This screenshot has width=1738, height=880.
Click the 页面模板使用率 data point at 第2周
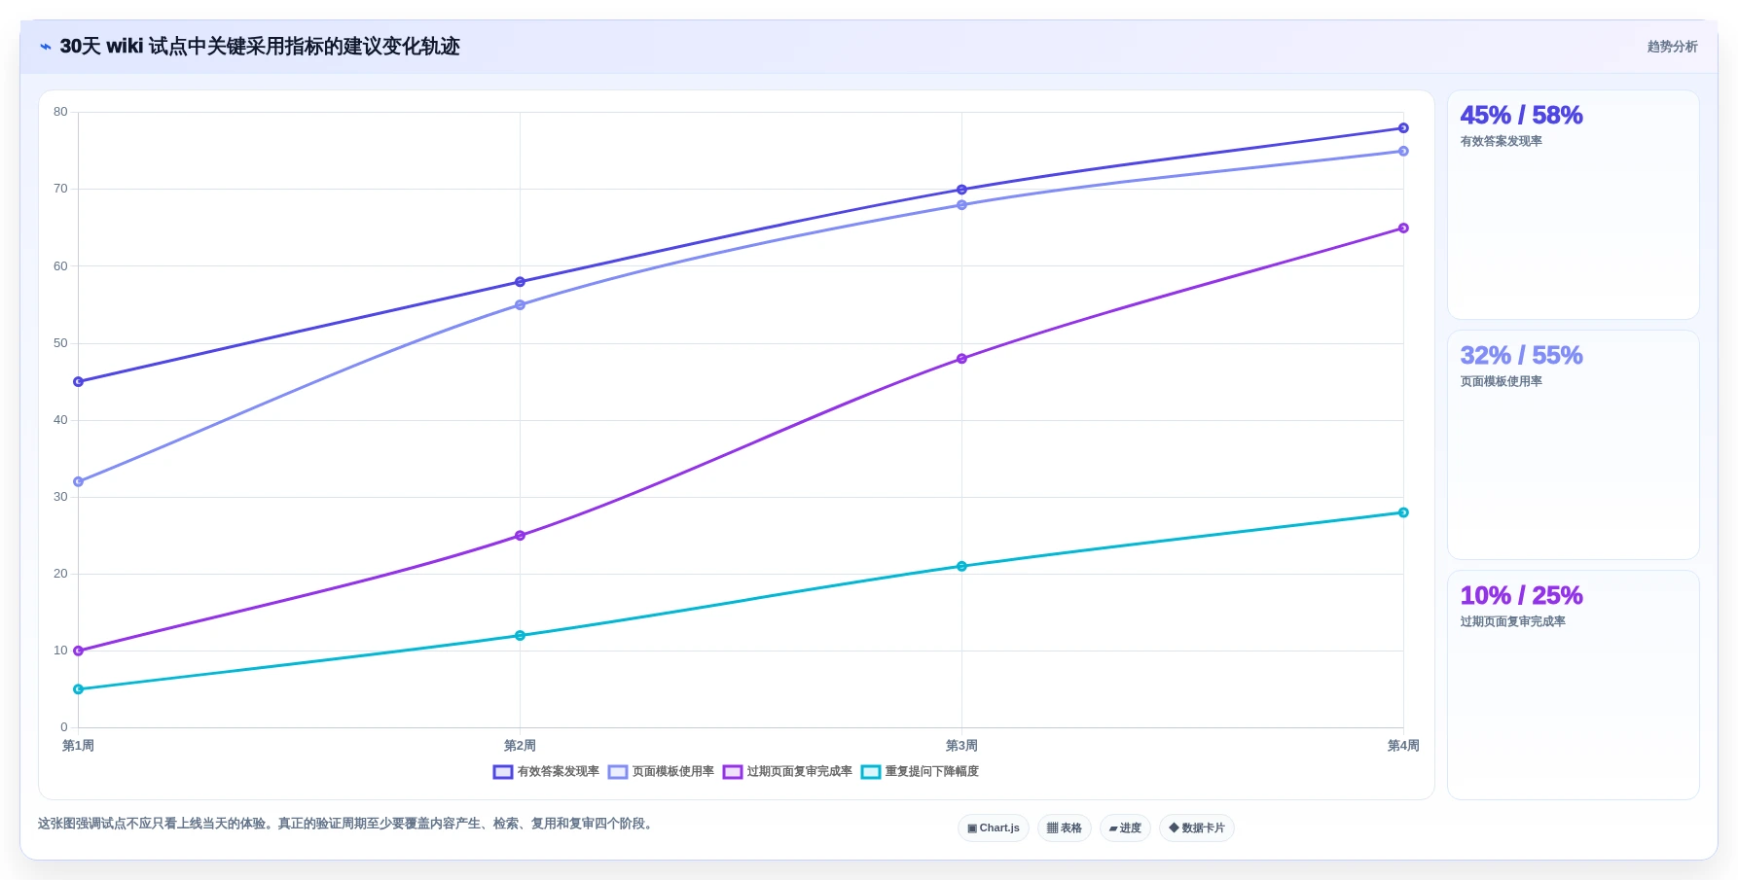pos(520,305)
